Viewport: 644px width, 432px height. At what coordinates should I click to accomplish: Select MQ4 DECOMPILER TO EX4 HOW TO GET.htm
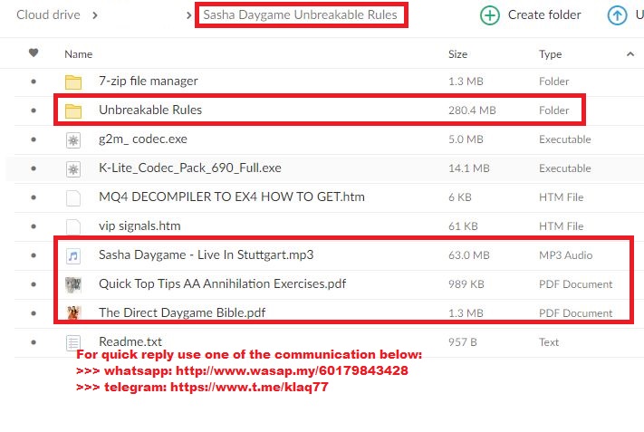[232, 197]
